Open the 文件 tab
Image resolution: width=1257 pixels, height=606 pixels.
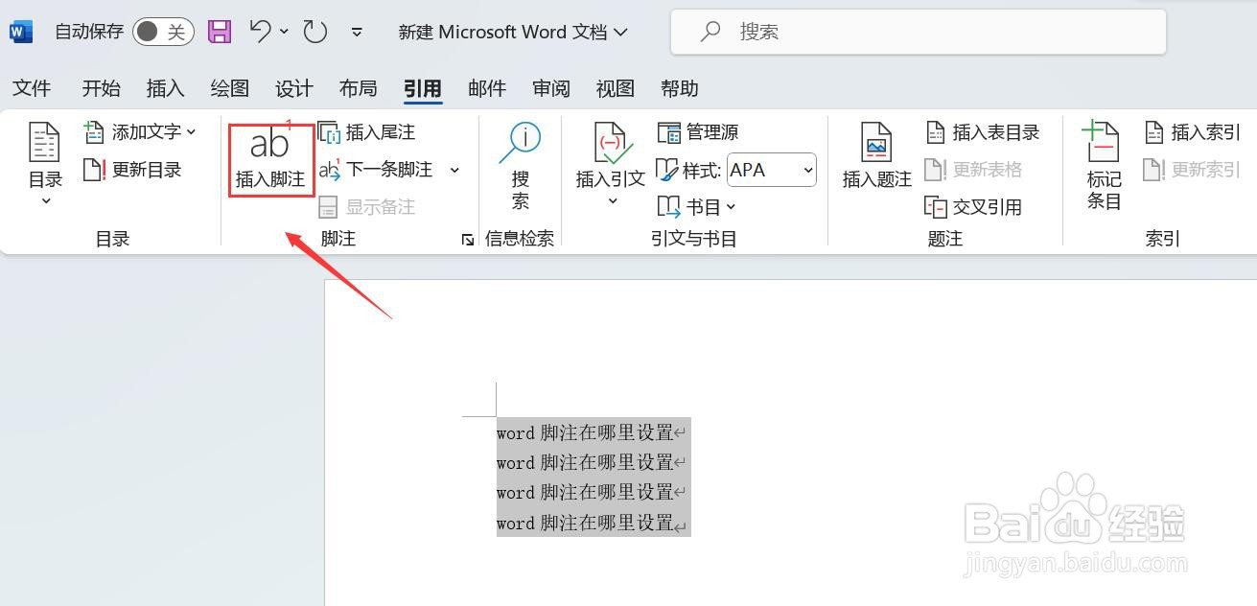[x=32, y=88]
